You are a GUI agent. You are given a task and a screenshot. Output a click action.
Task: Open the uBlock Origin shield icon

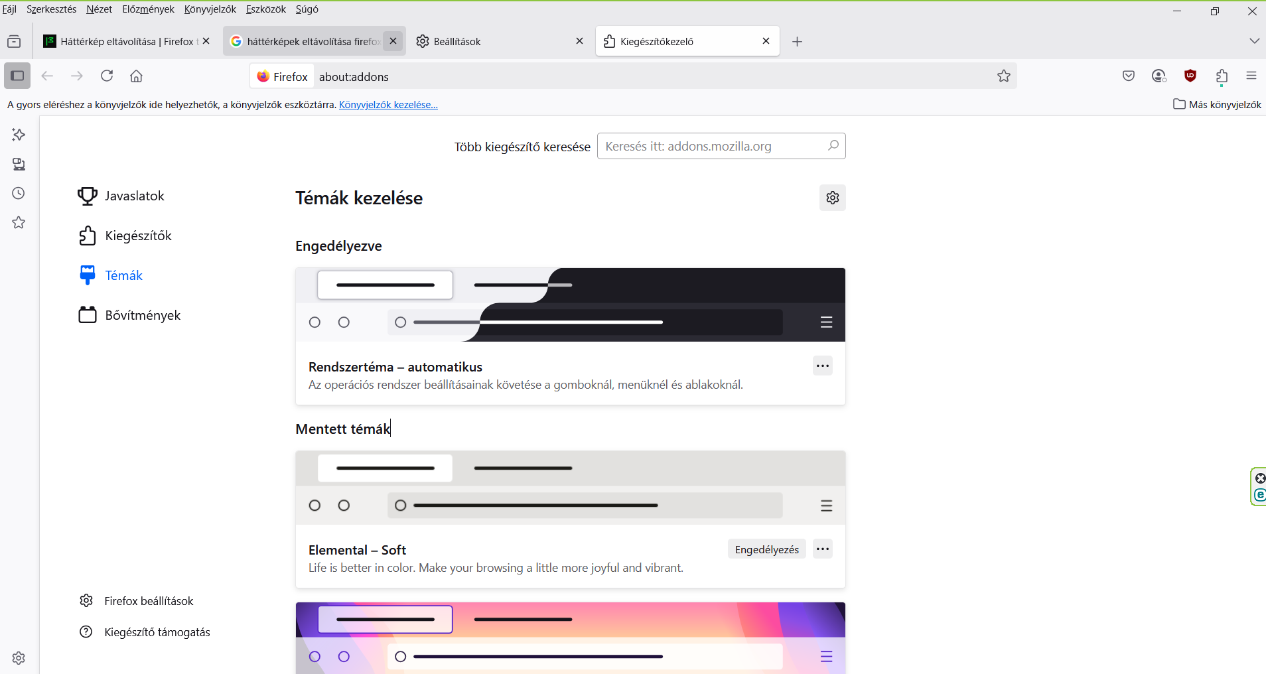pos(1190,76)
